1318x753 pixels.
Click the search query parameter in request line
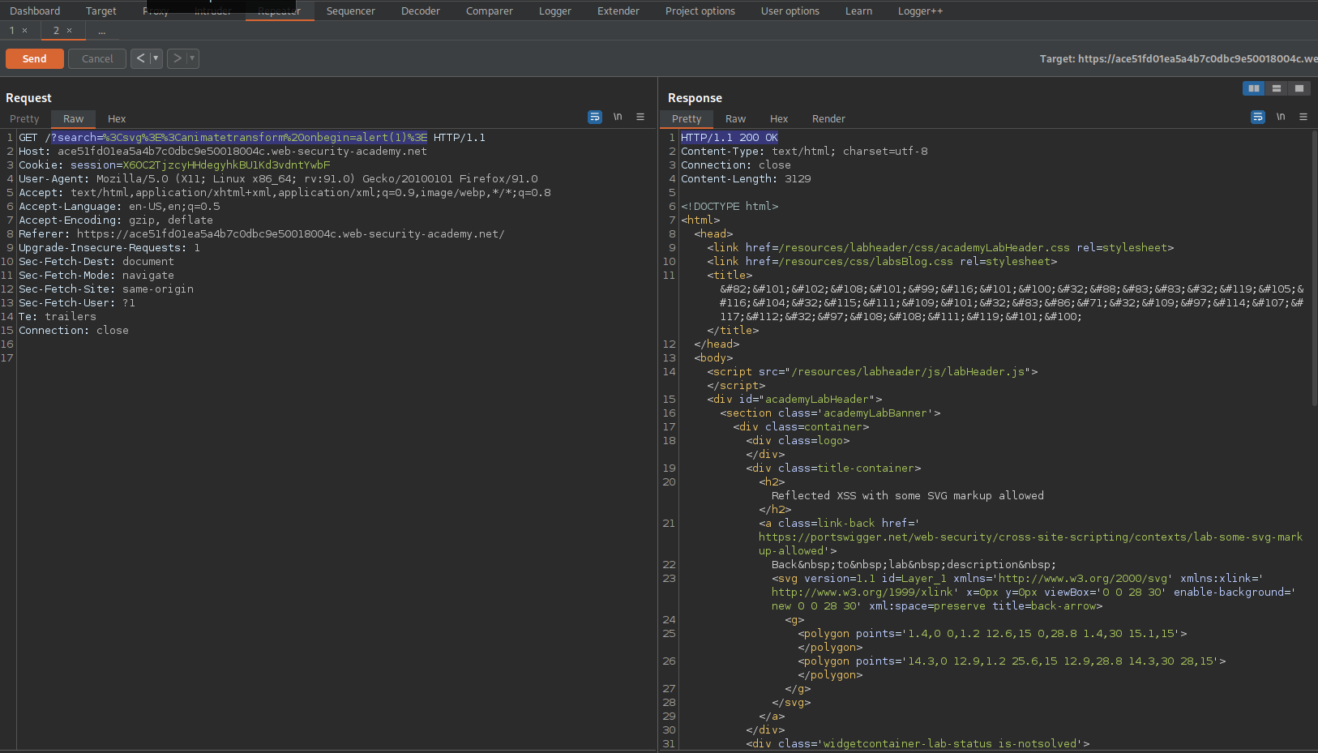pos(239,138)
